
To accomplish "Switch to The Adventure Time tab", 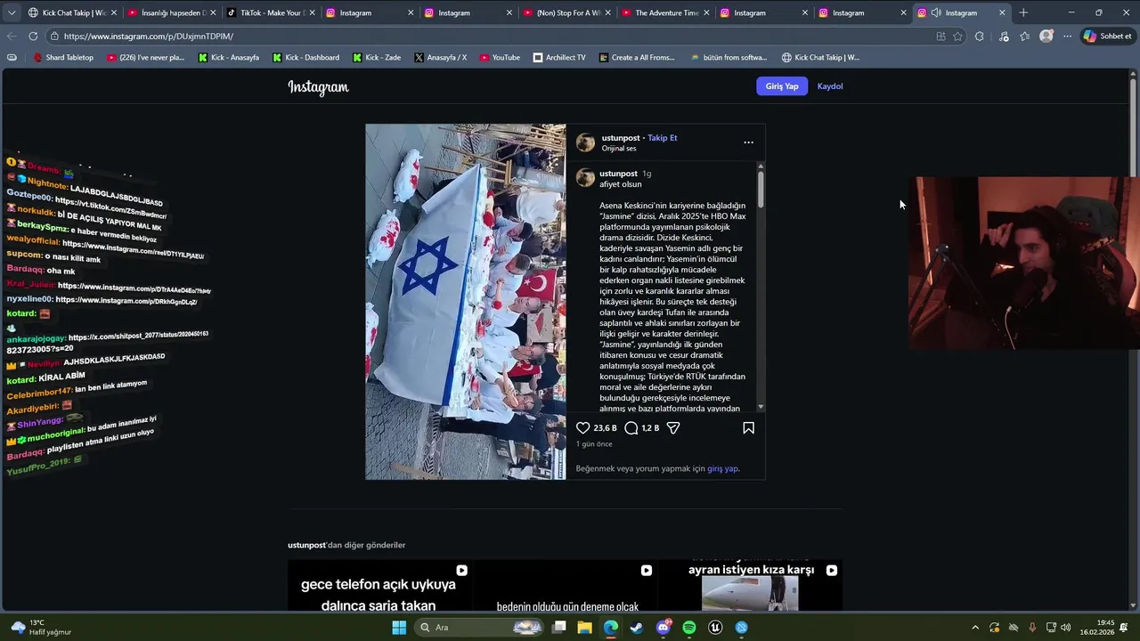I will 664,12.
